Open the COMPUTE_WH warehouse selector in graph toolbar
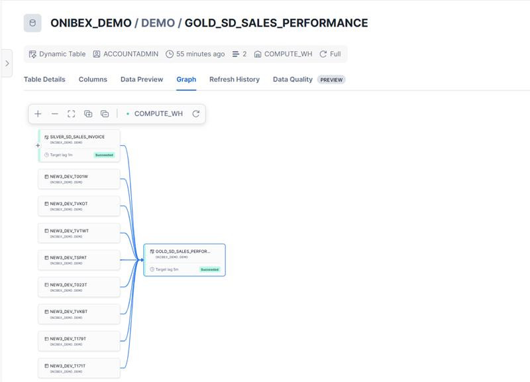 tap(158, 114)
